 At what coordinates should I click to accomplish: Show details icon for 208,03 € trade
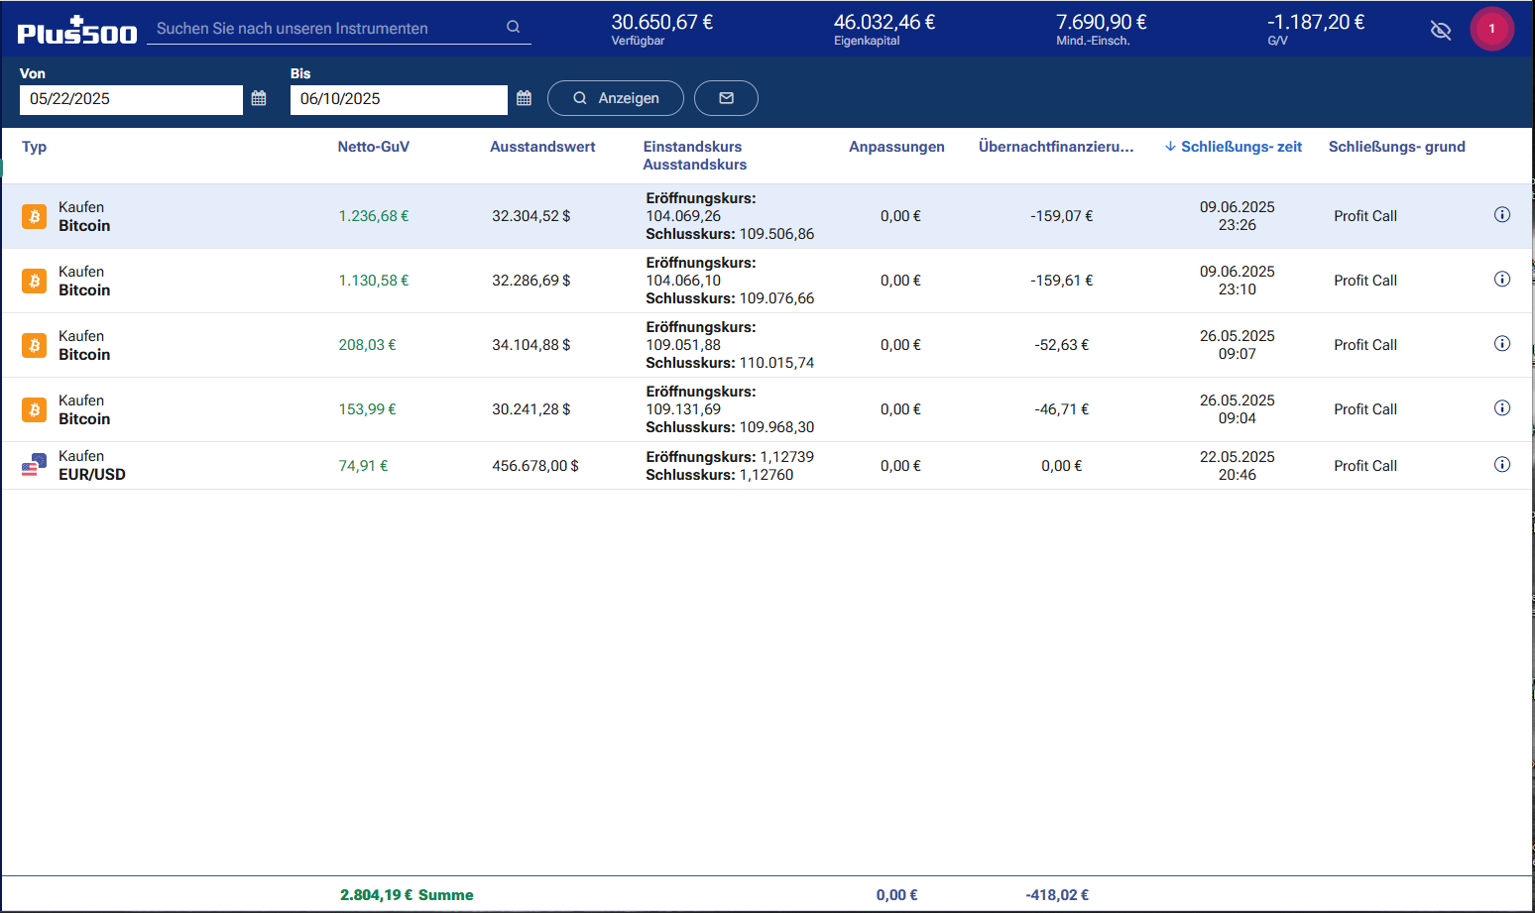[x=1501, y=344]
